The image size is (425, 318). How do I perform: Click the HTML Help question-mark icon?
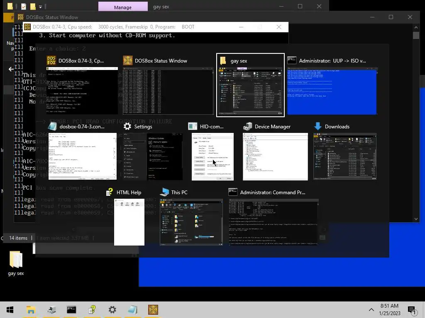[x=110, y=192]
